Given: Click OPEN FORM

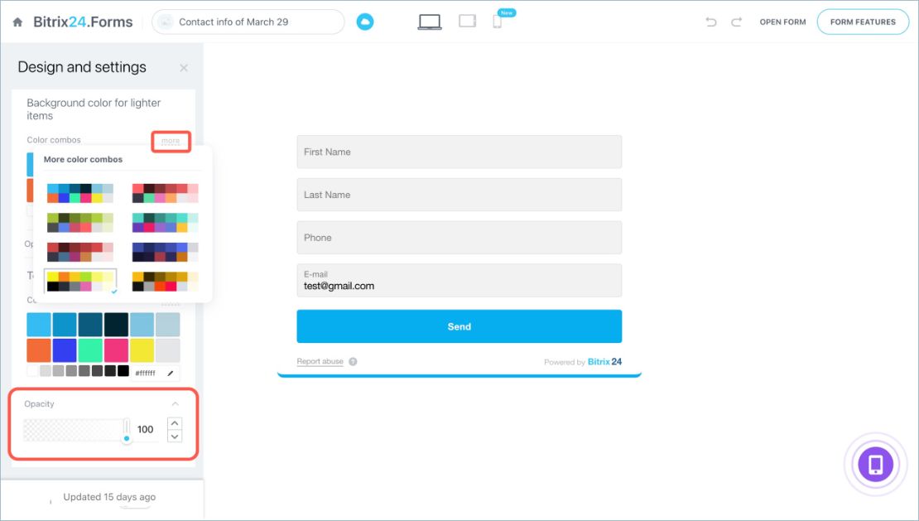Looking at the screenshot, I should click(782, 22).
